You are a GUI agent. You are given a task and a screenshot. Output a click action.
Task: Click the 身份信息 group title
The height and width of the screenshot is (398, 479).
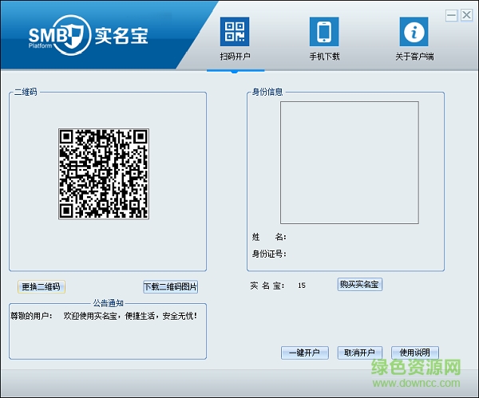pos(267,92)
